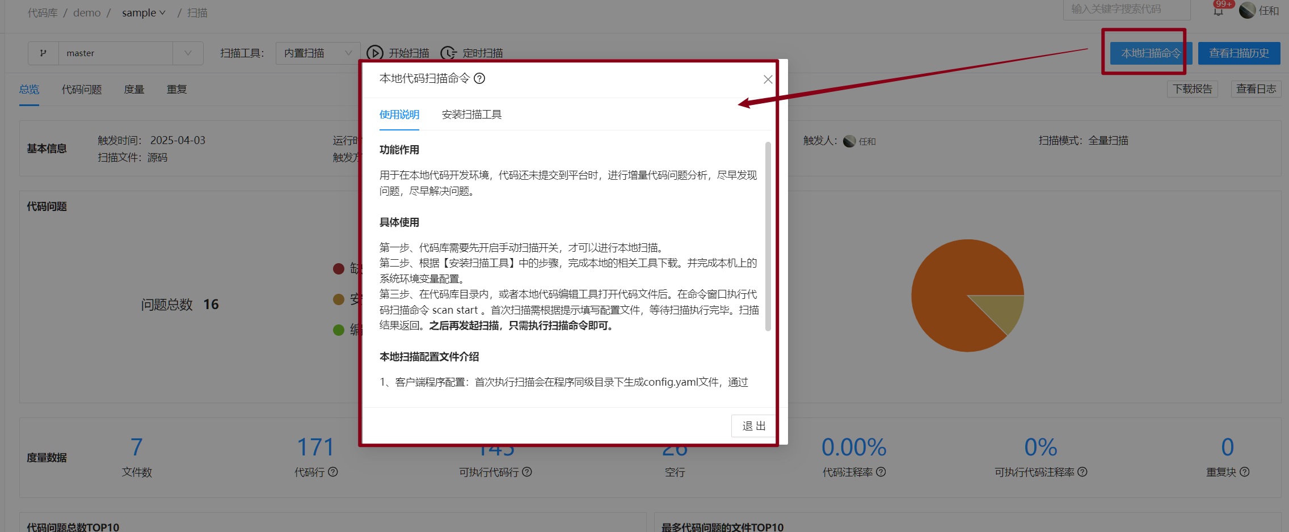This screenshot has width=1289, height=532.
Task: Expand the master branch dropdown
Action: [188, 53]
